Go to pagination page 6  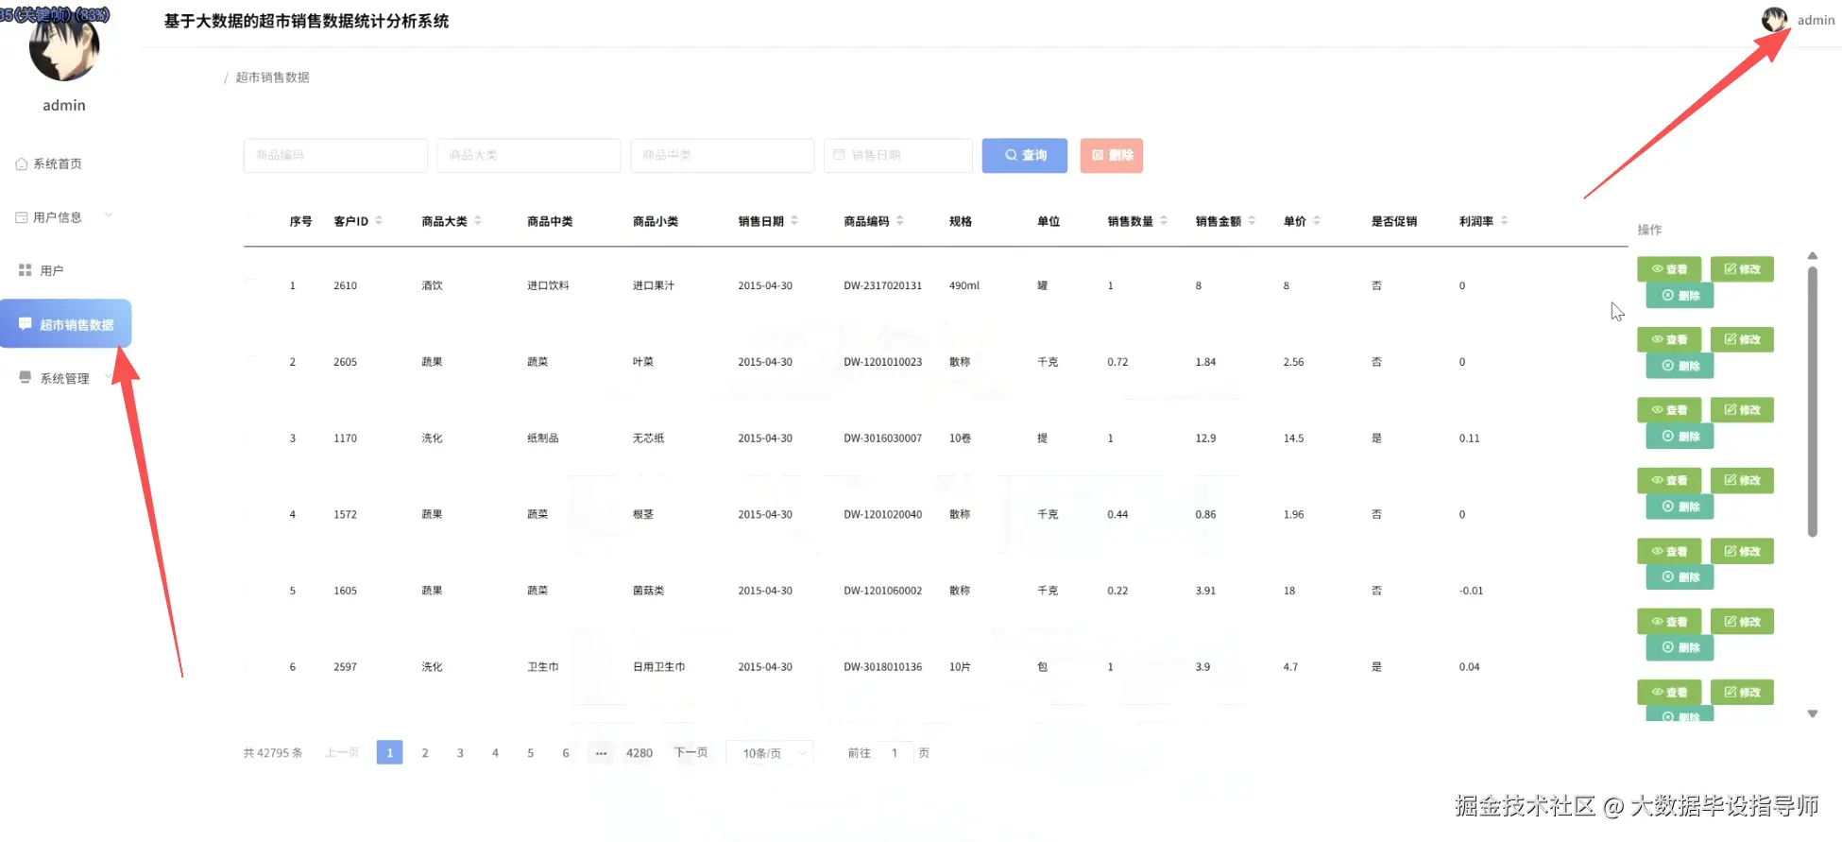coord(566,752)
